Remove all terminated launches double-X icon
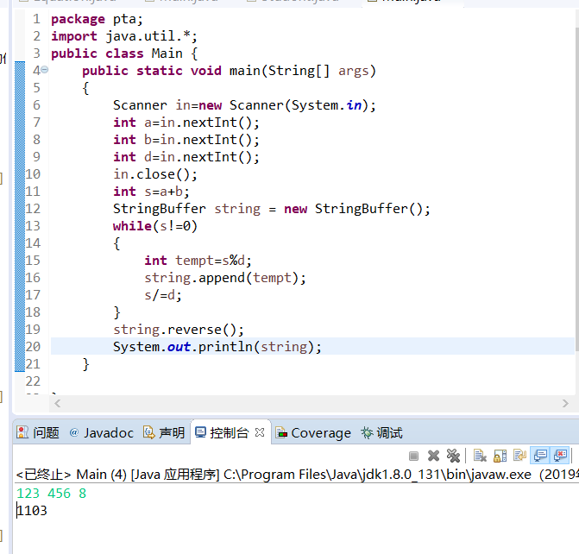579x554 pixels. click(453, 456)
